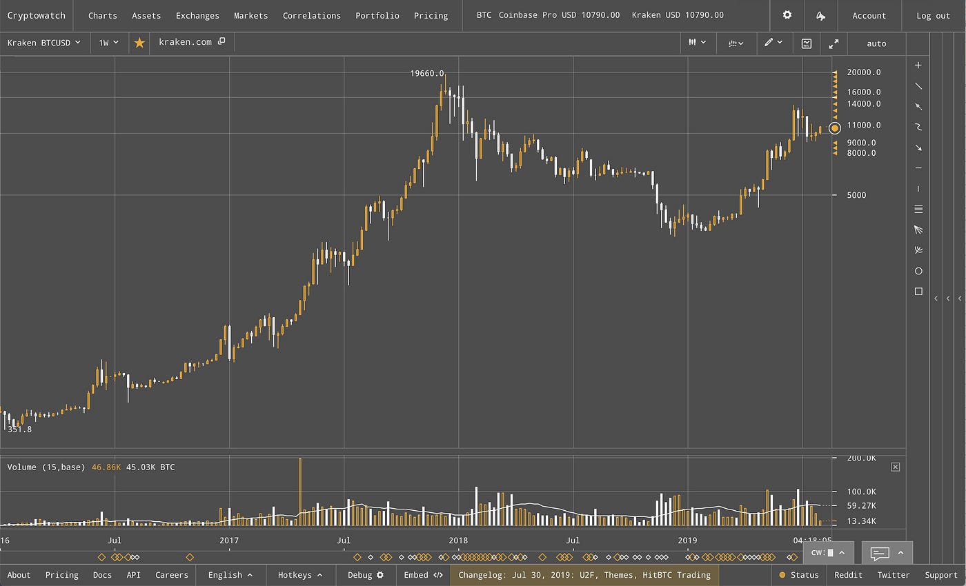966x586 pixels.
Task: Open the API footer link
Action: [x=133, y=575]
